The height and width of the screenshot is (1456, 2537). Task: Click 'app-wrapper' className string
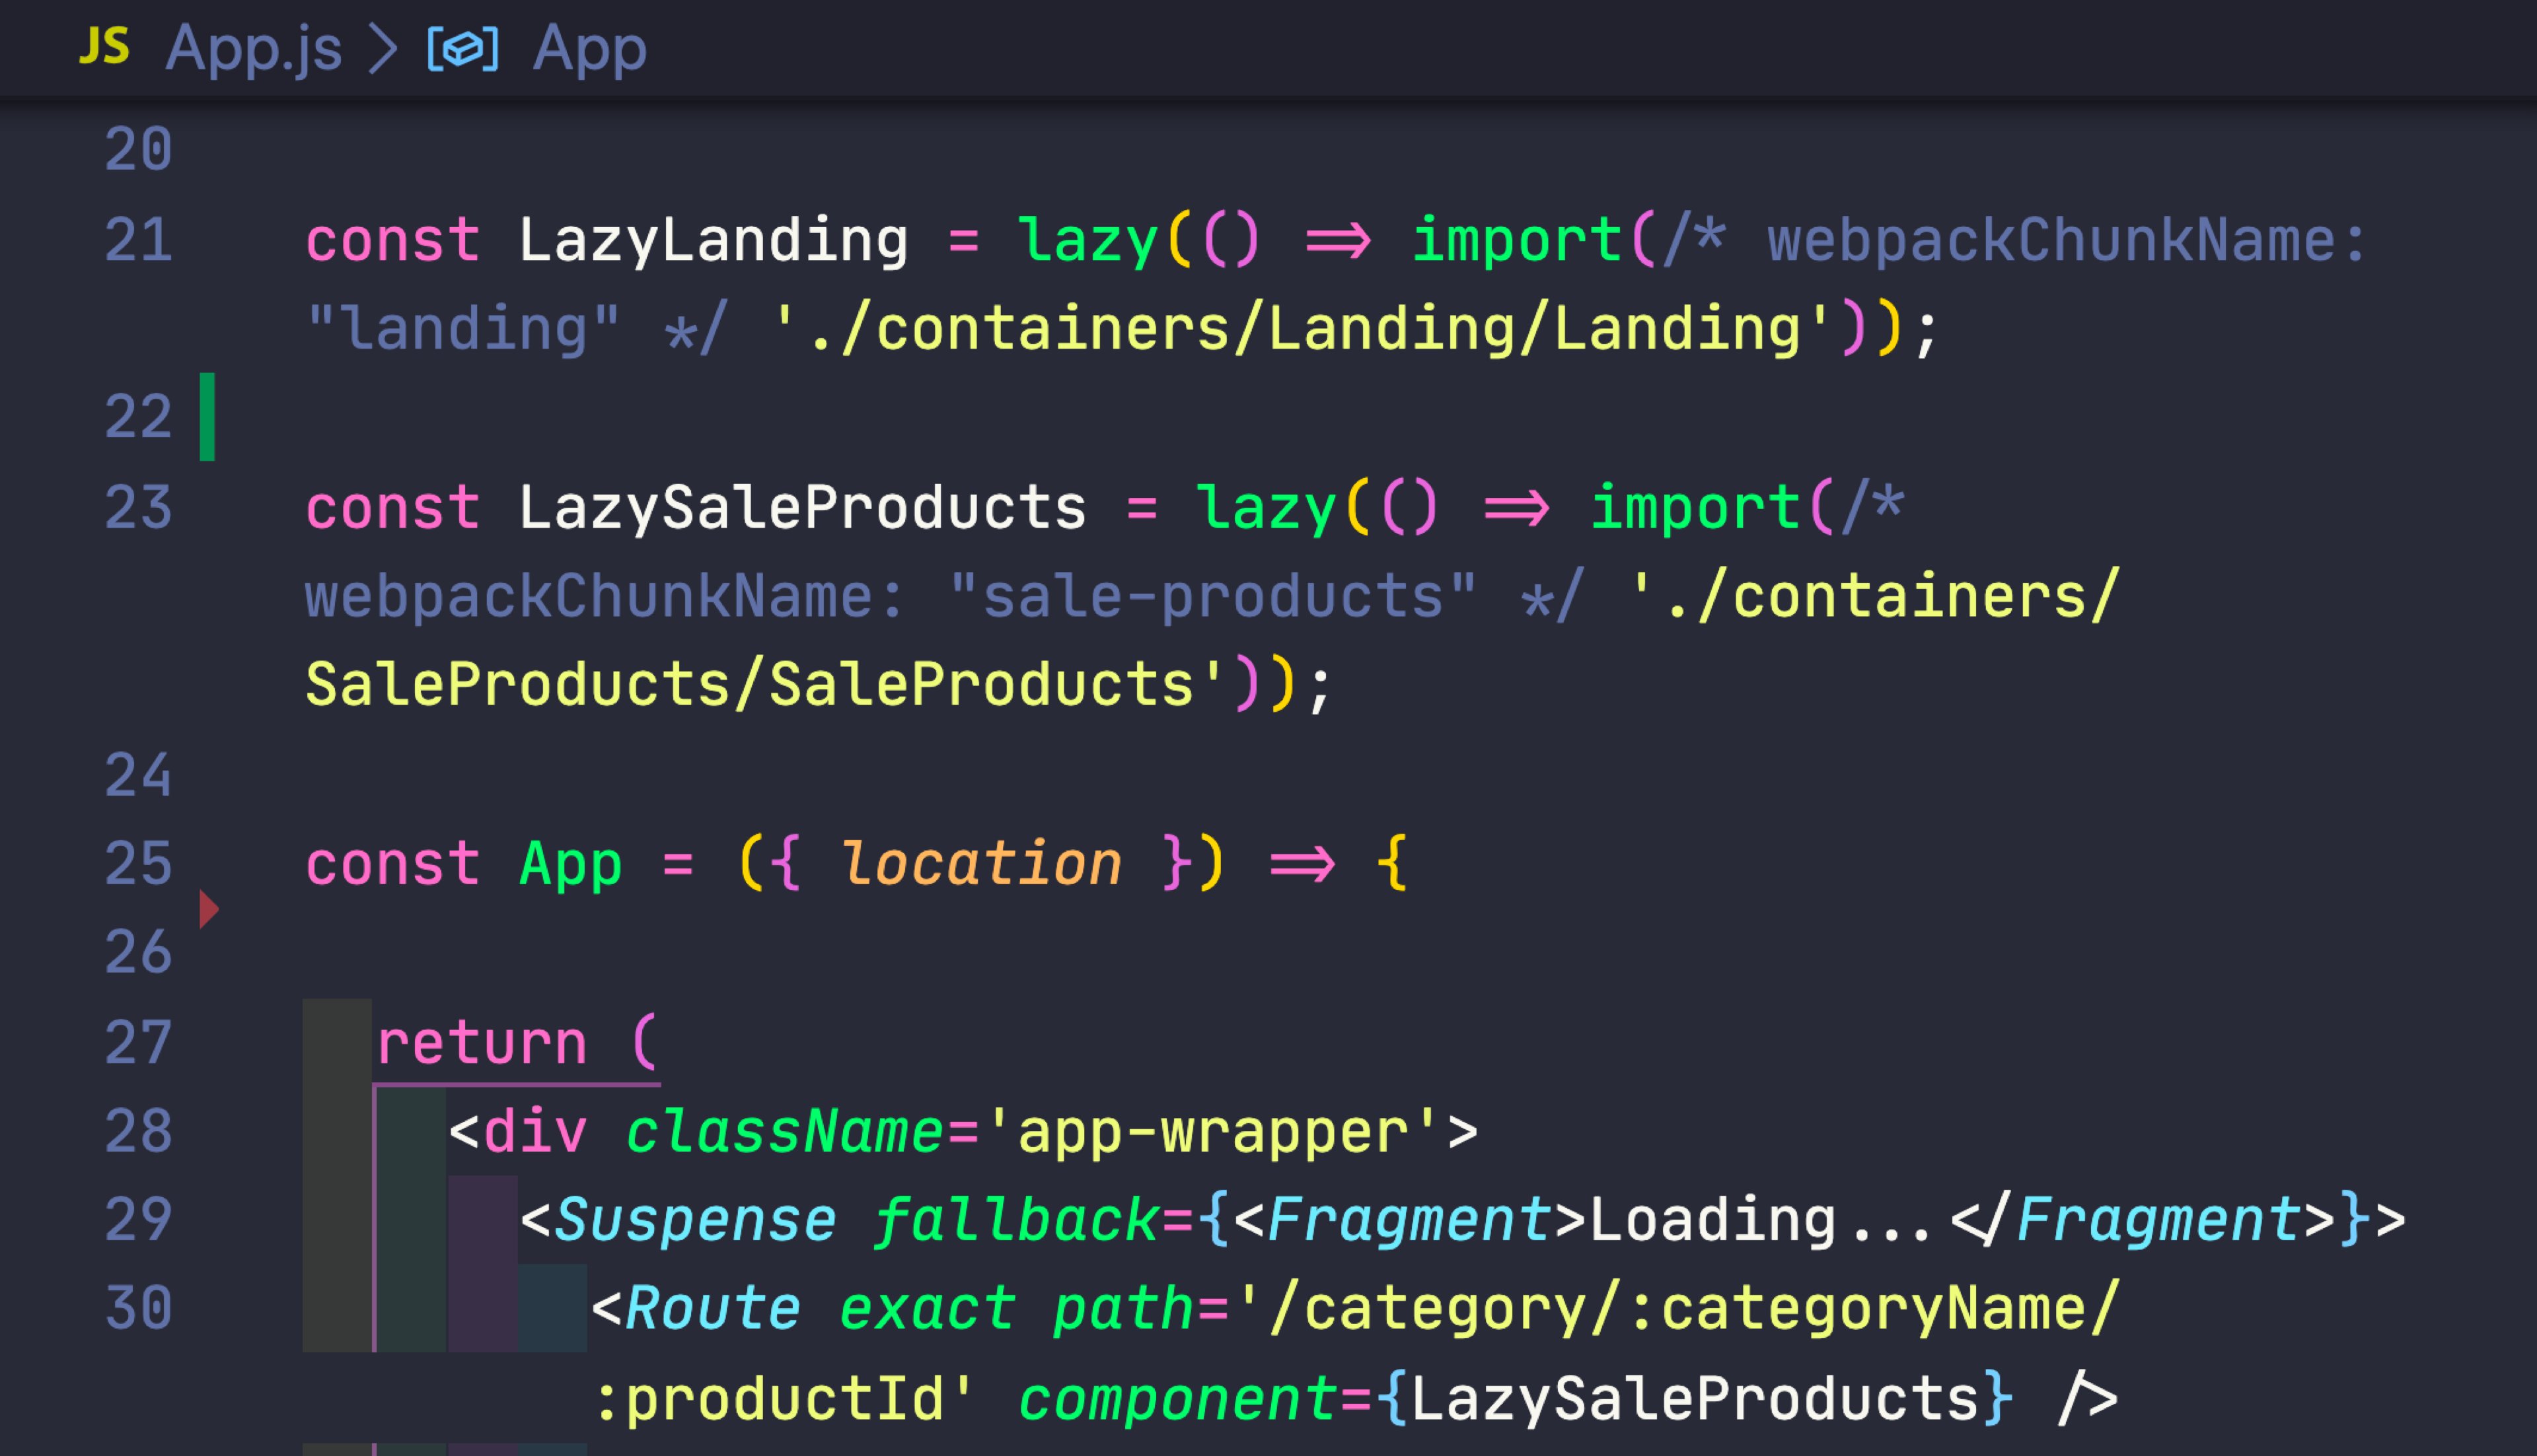[x=1212, y=1132]
